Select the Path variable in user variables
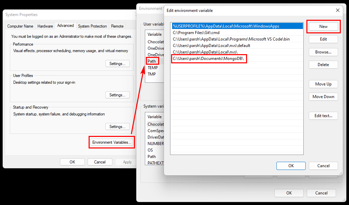Screen dimensions: 349x205 tap(152, 61)
